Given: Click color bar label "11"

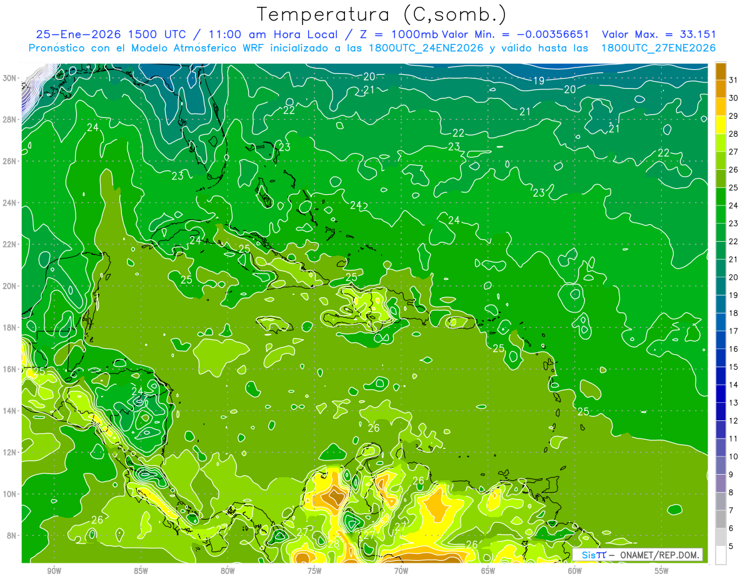Looking at the screenshot, I should pos(734,438).
